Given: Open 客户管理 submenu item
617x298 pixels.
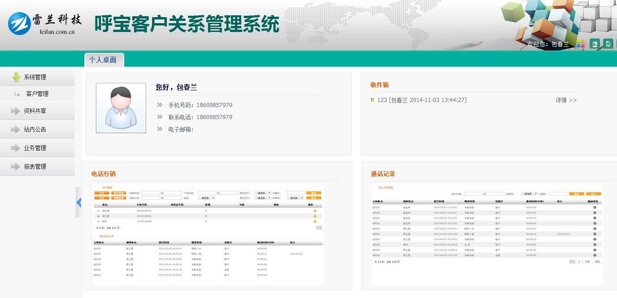Looking at the screenshot, I should (37, 94).
